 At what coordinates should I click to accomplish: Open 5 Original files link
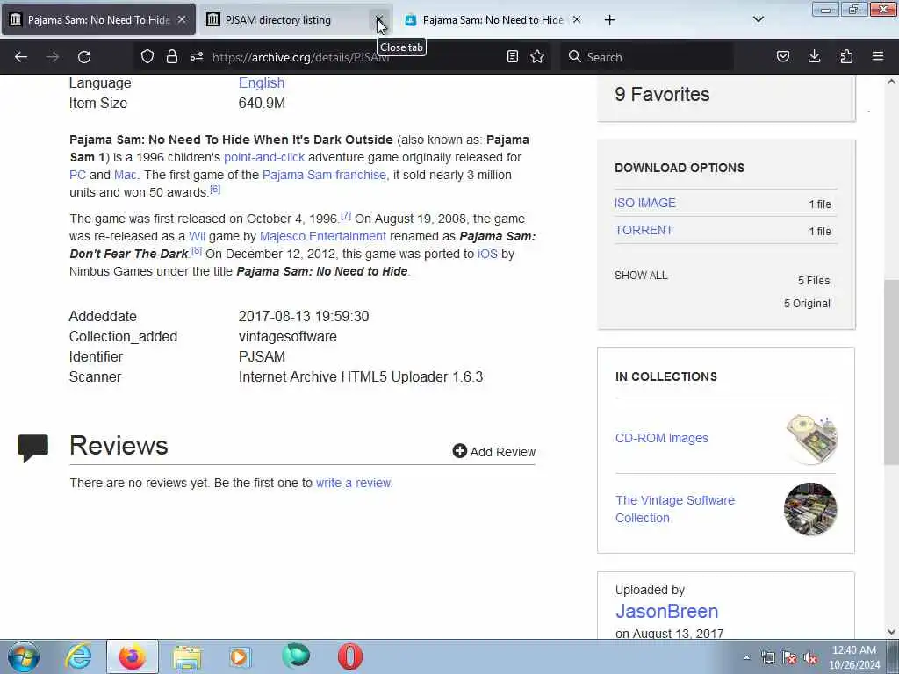coord(807,303)
